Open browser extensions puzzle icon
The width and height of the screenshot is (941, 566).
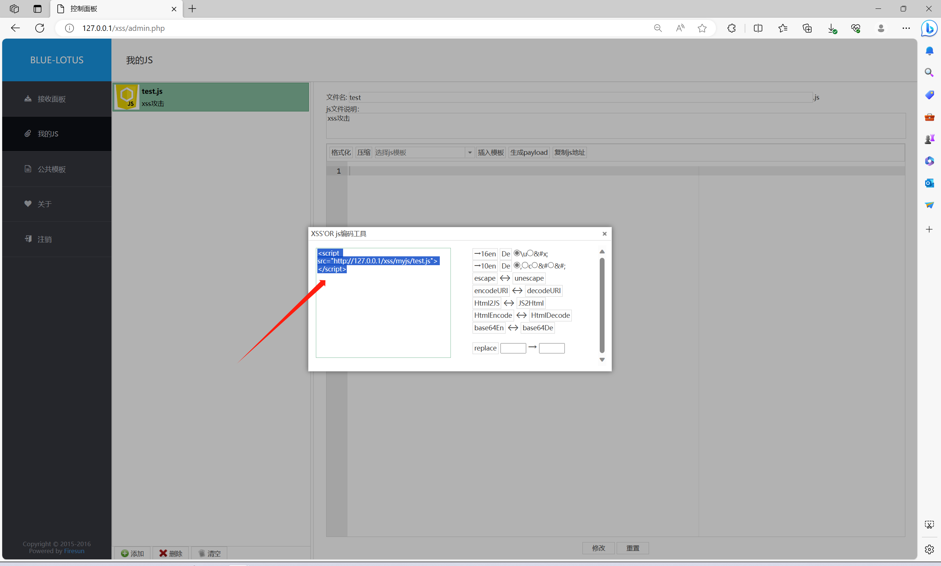(731, 28)
